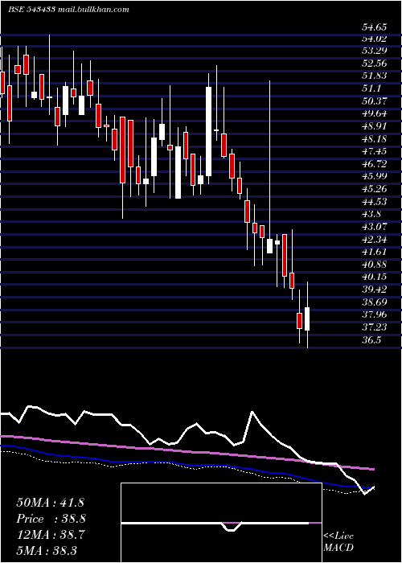Click the 39.42 price label
Viewport: 402px width, 563px height.
point(374,290)
